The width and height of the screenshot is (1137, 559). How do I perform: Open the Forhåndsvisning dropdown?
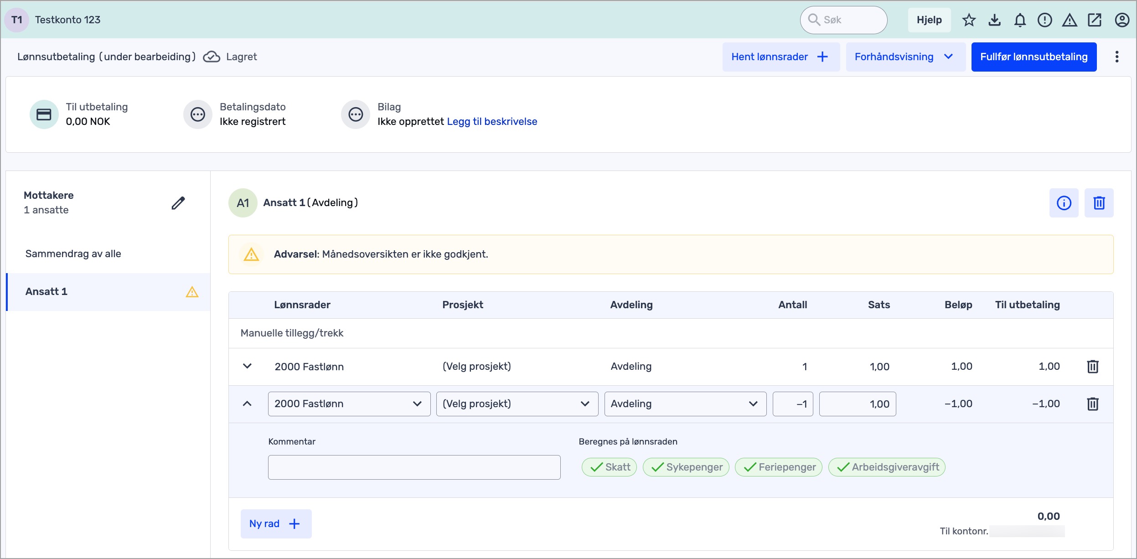905,57
